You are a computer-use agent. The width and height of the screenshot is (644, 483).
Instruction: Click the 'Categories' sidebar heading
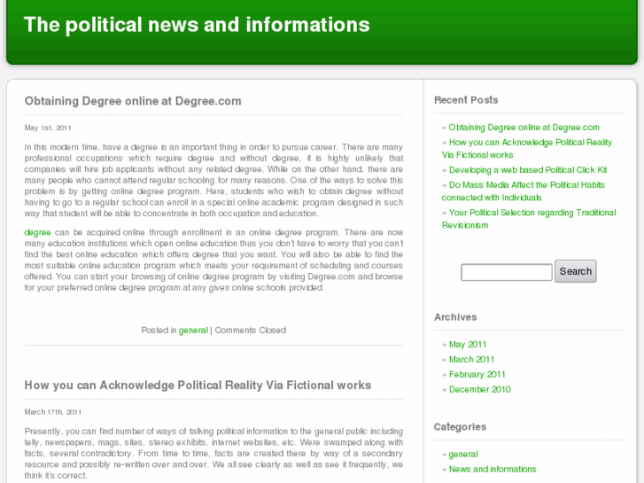pyautogui.click(x=460, y=426)
